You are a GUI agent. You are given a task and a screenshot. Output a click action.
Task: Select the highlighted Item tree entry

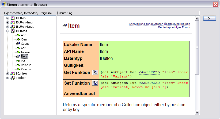click(24, 56)
